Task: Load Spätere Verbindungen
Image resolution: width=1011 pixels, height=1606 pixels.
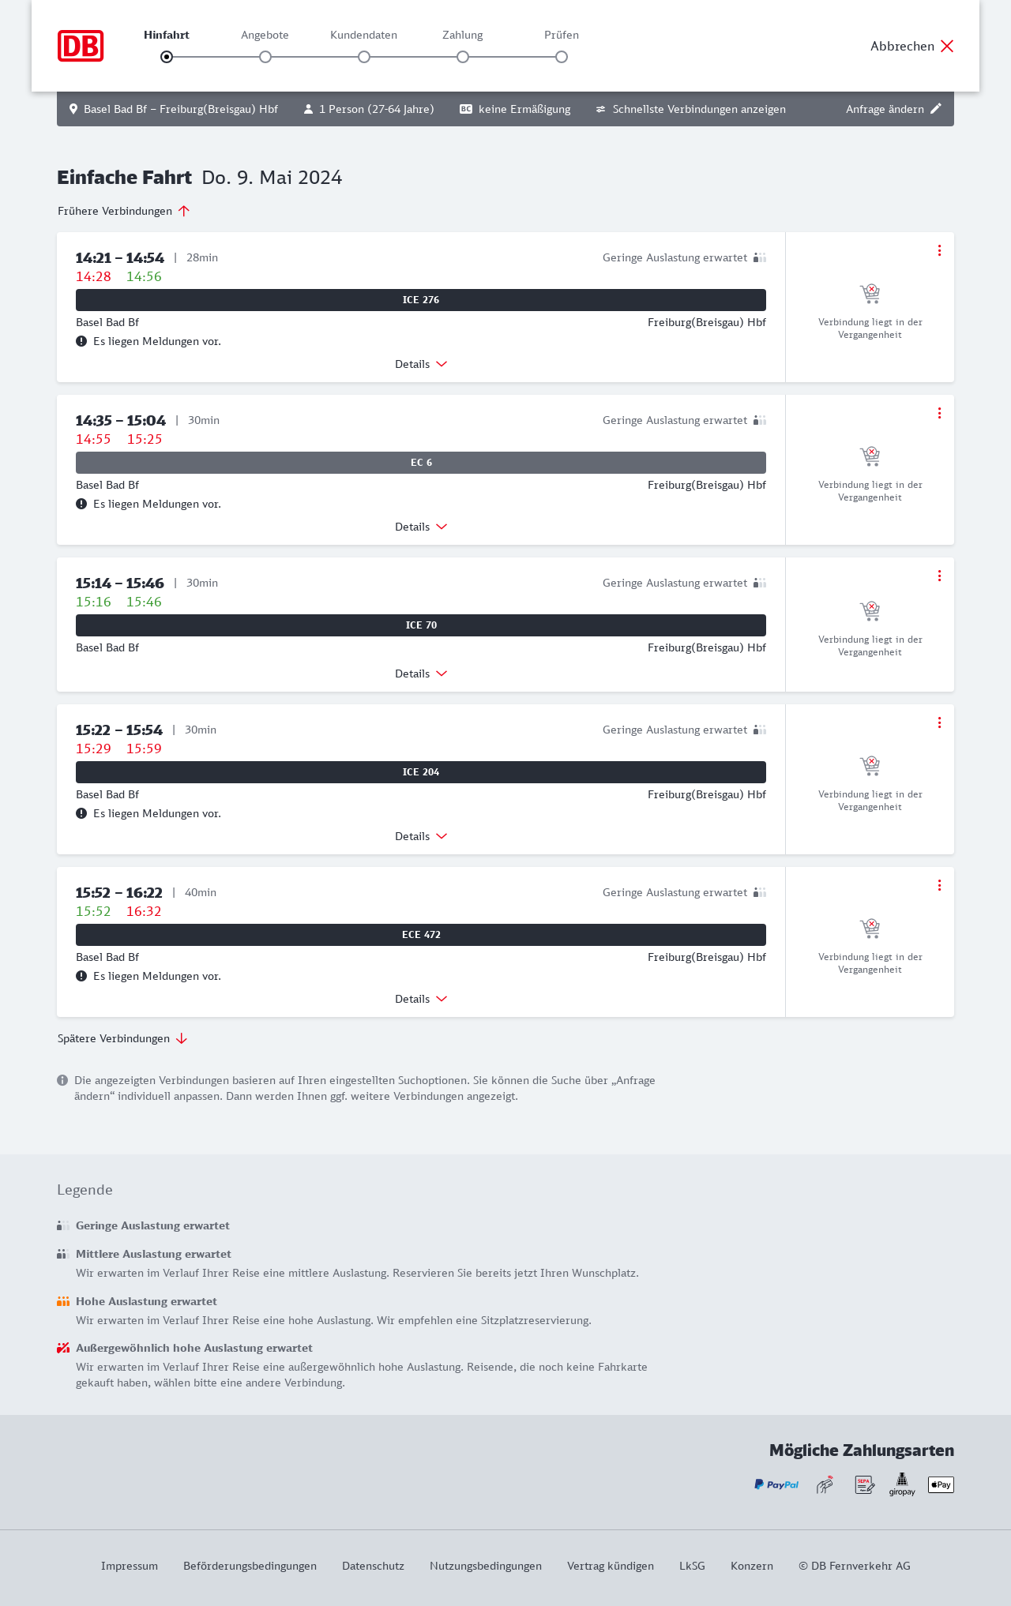Action: (x=122, y=1038)
